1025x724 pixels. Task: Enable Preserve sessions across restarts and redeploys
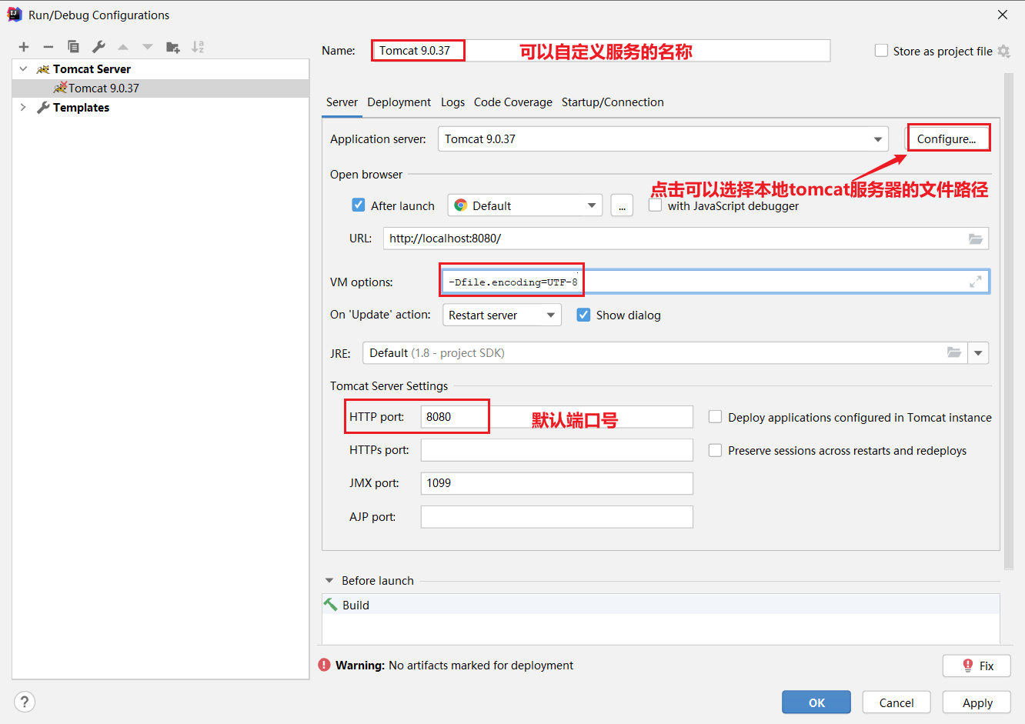(715, 450)
